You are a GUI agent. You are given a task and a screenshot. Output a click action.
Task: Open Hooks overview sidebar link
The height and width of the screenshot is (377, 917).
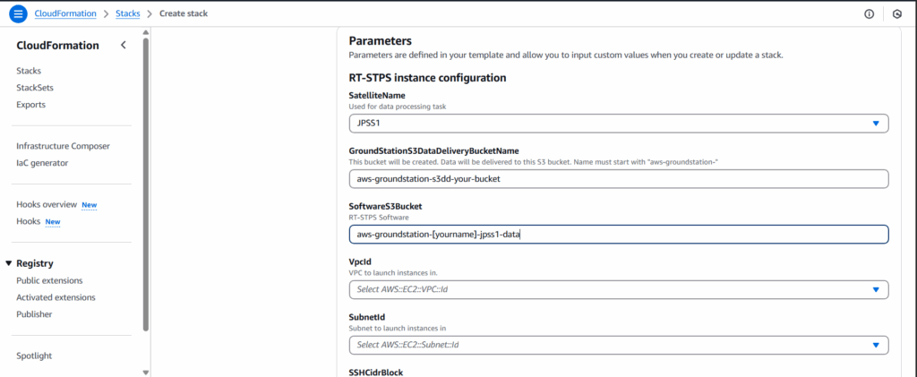click(47, 204)
